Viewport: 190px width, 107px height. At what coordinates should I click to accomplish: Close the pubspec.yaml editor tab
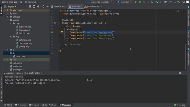point(101,7)
